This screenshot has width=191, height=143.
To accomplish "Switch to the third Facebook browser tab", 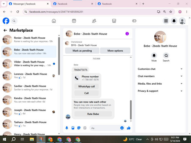I will 118,4.
